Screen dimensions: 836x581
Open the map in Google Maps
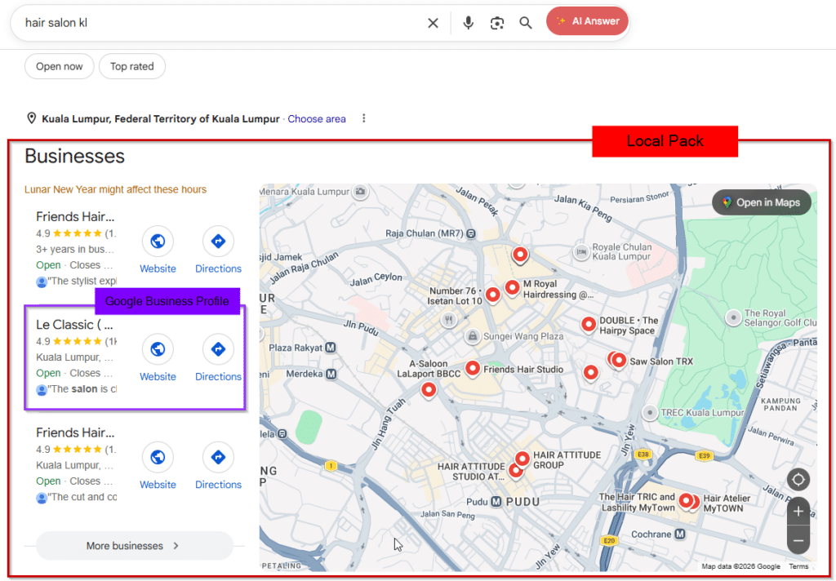point(762,202)
